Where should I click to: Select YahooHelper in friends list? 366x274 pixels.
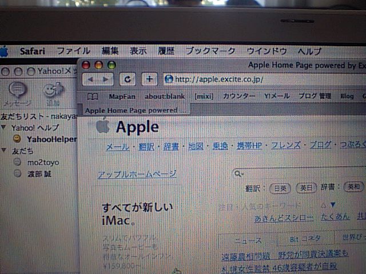pos(52,139)
